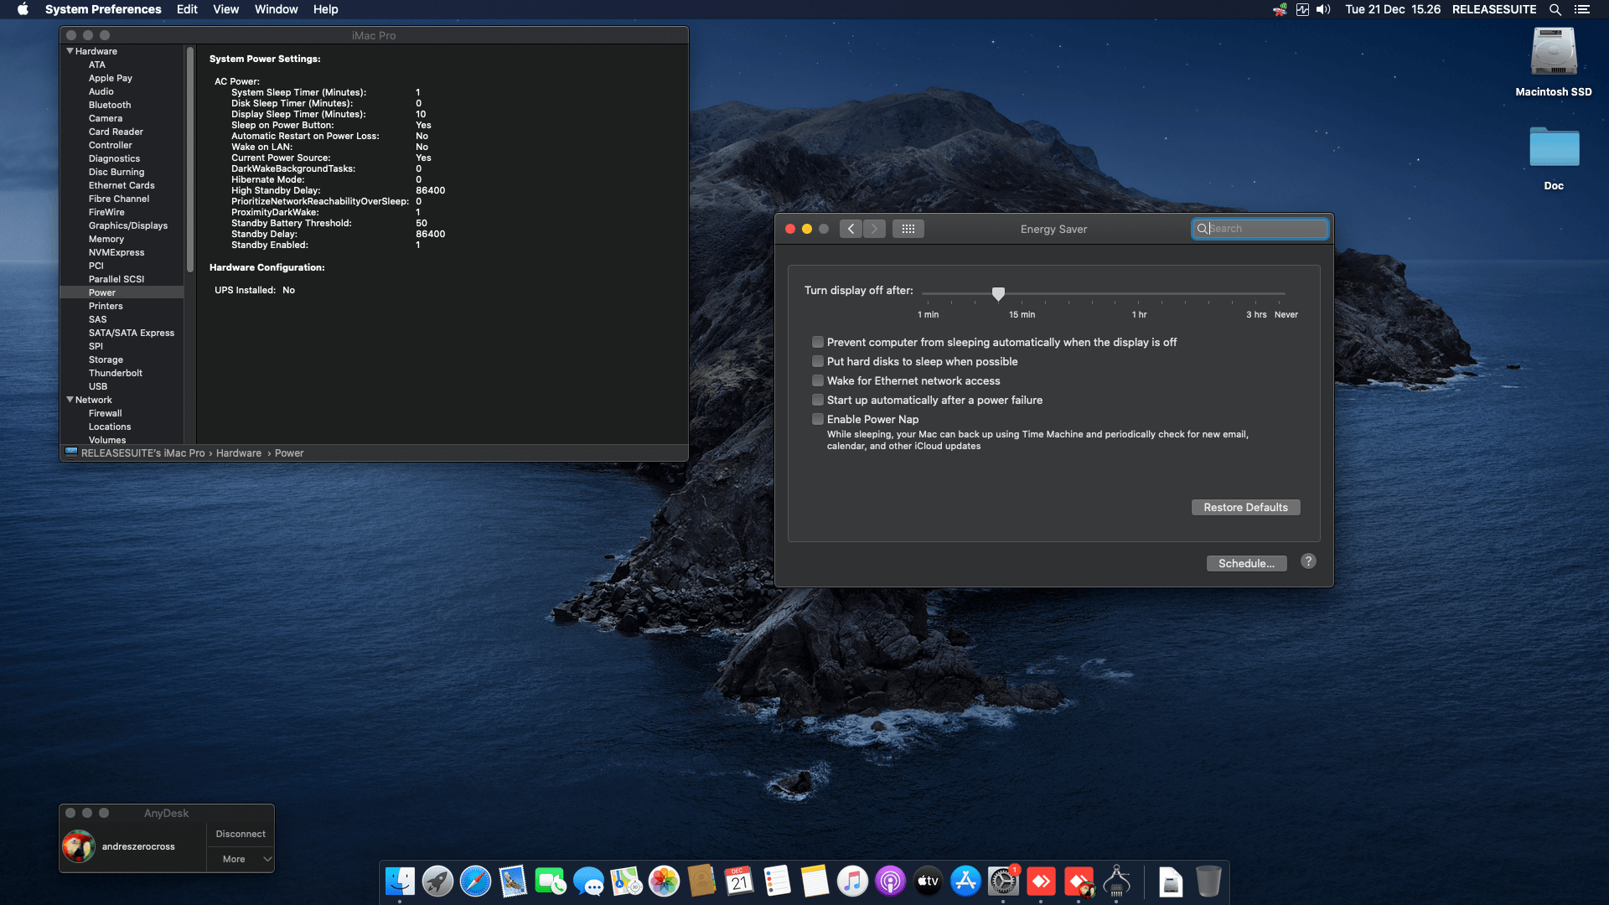The width and height of the screenshot is (1609, 905).
Task: Open Doc folder on desktop
Action: pos(1554,147)
